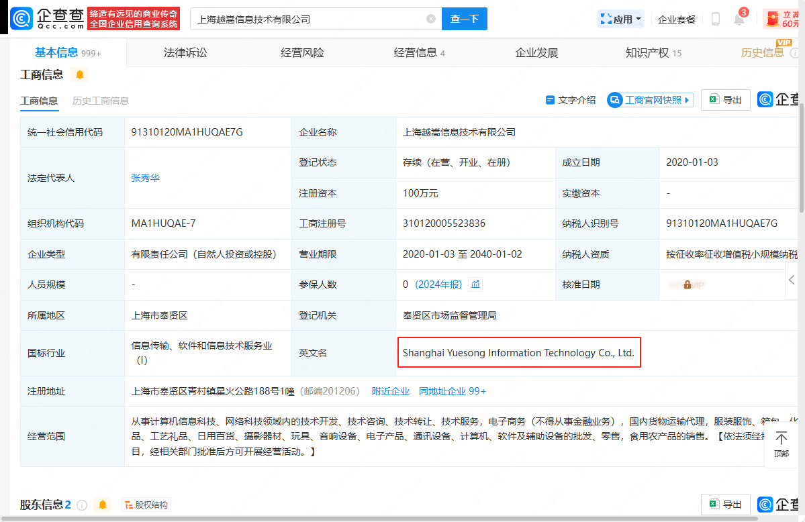Screen dimensions: 805x522
Task: Switch to the 企业发展 tab
Action: point(536,52)
